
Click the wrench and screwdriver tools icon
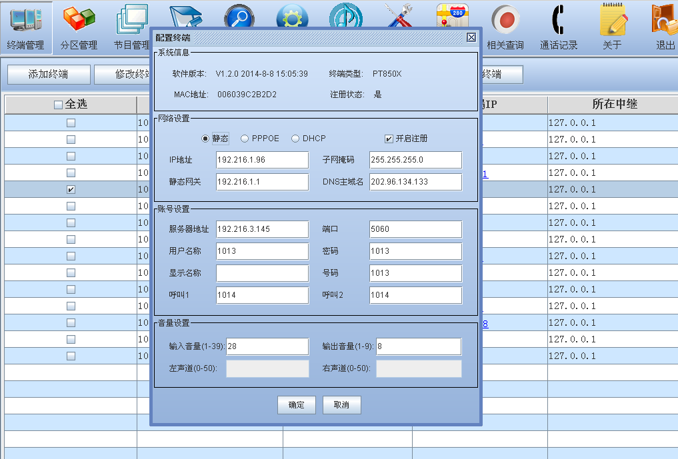click(x=399, y=17)
